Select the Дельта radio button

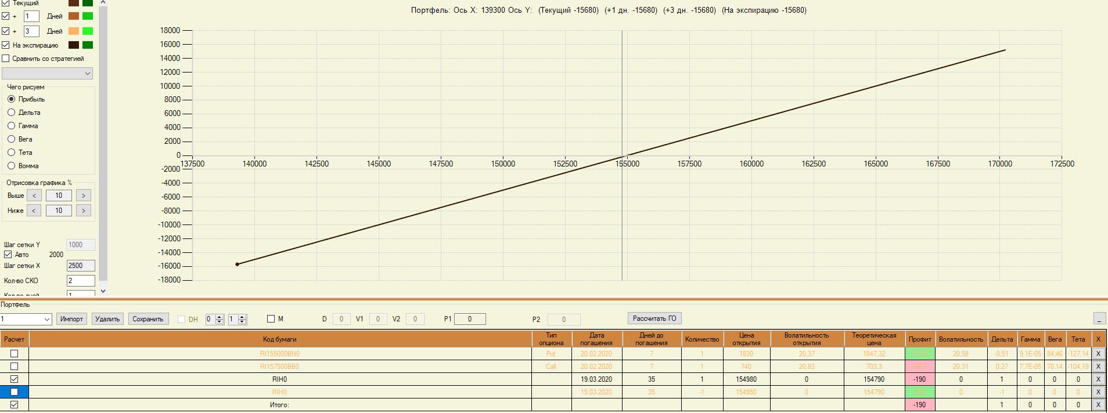[11, 113]
